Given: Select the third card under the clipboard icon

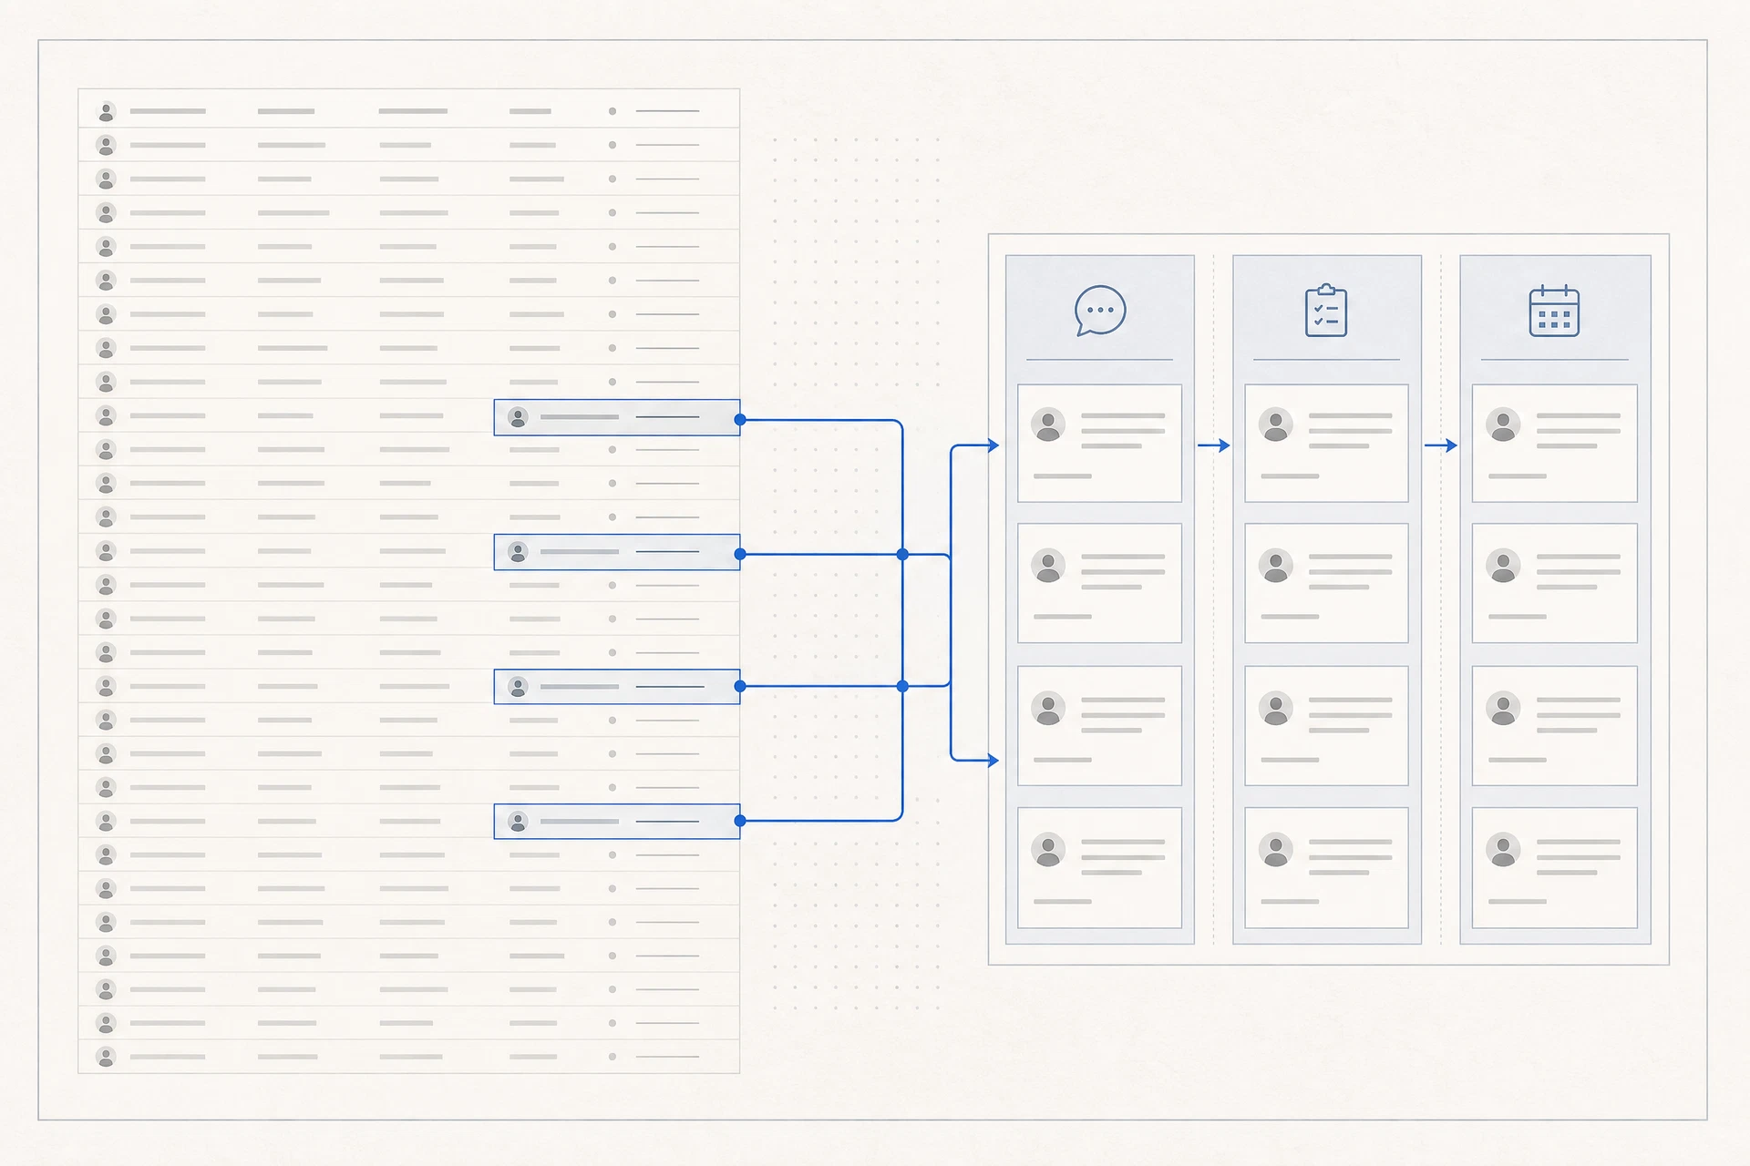Looking at the screenshot, I should pos(1326,725).
